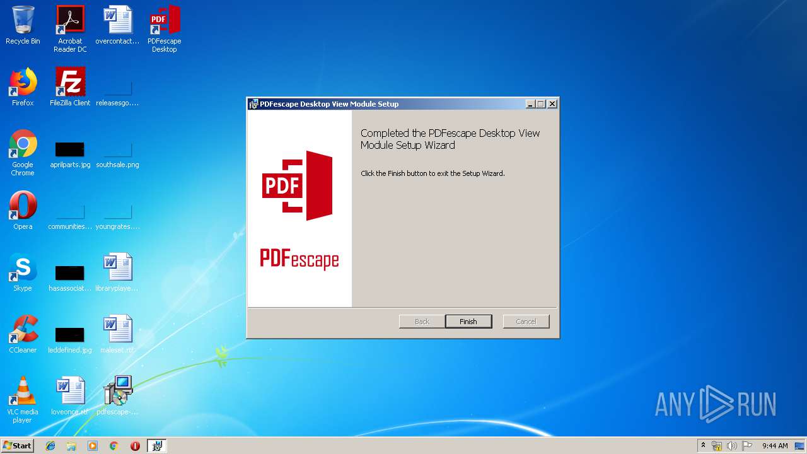The height and width of the screenshot is (454, 807).
Task: Click the Finish button in setup wizard
Action: point(468,322)
